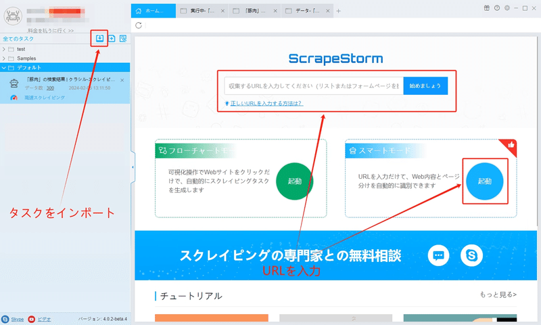The image size is (541, 325).
Task: Click the new task group icon
Action: [x=112, y=39]
